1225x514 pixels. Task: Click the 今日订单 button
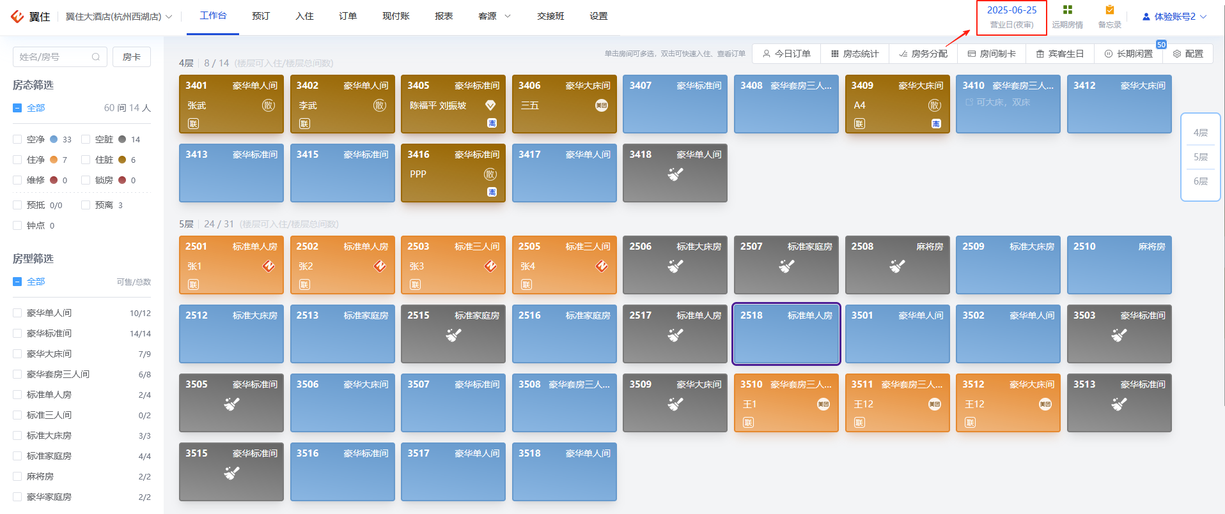pos(786,54)
